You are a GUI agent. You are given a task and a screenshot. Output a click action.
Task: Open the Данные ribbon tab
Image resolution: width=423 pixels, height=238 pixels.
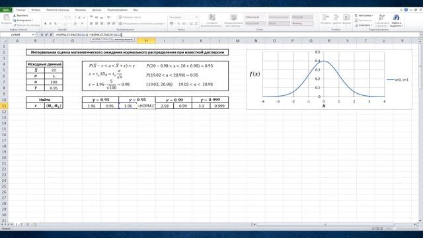[96, 10]
